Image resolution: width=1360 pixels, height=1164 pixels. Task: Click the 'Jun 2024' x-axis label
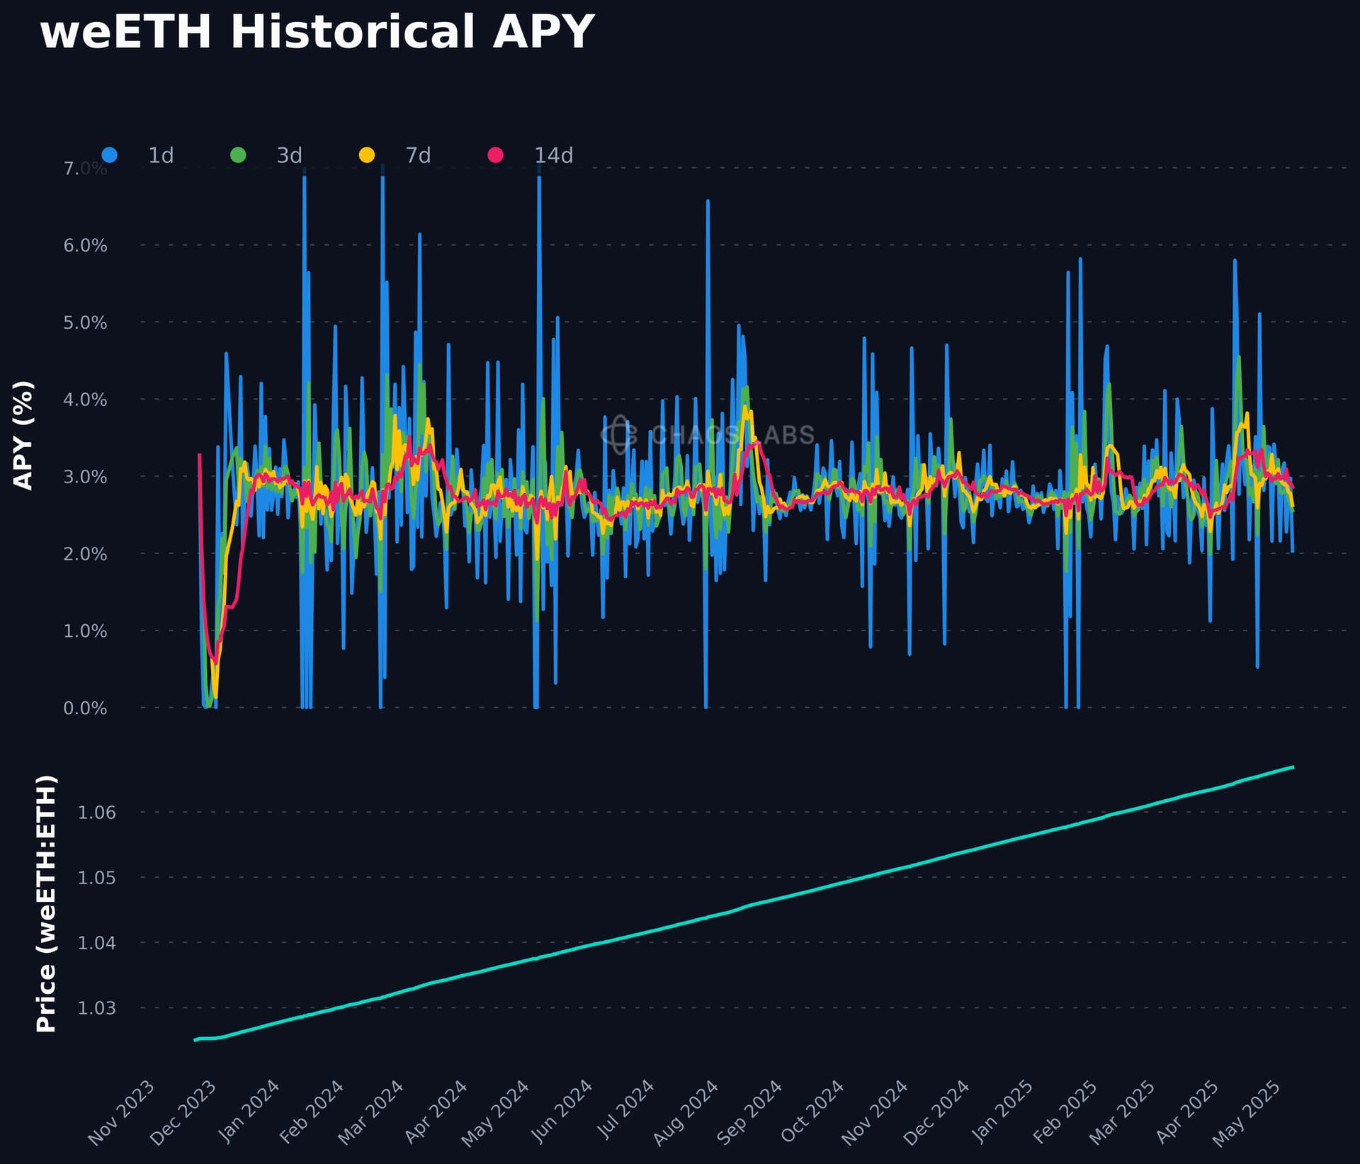pos(562,1111)
